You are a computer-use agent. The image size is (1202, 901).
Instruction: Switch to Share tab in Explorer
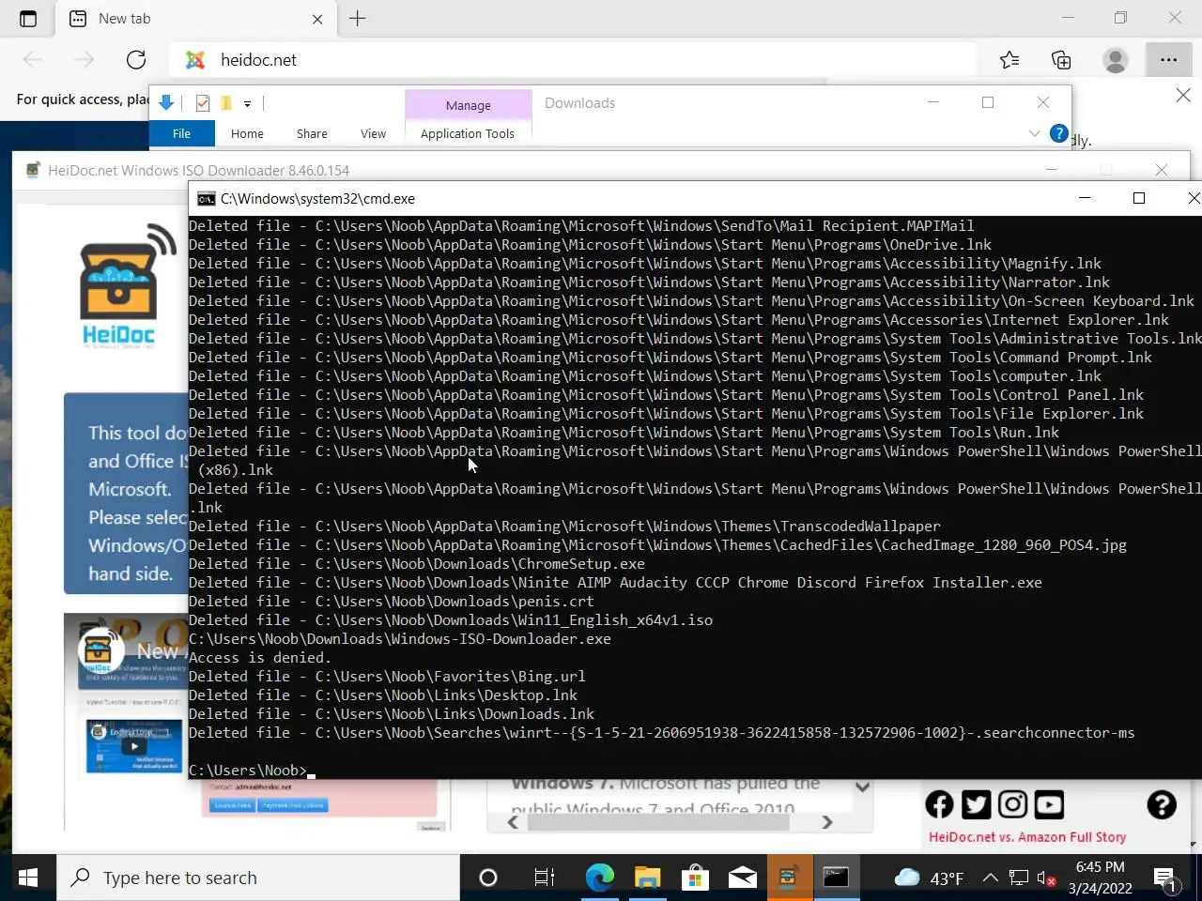point(312,133)
